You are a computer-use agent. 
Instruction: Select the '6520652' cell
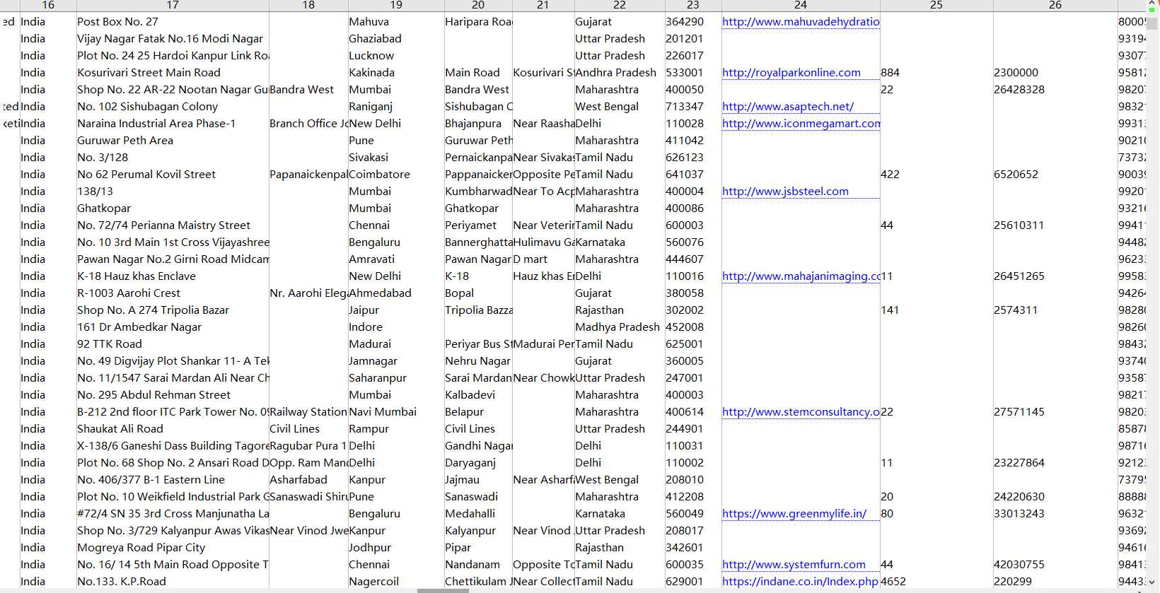click(x=1055, y=175)
